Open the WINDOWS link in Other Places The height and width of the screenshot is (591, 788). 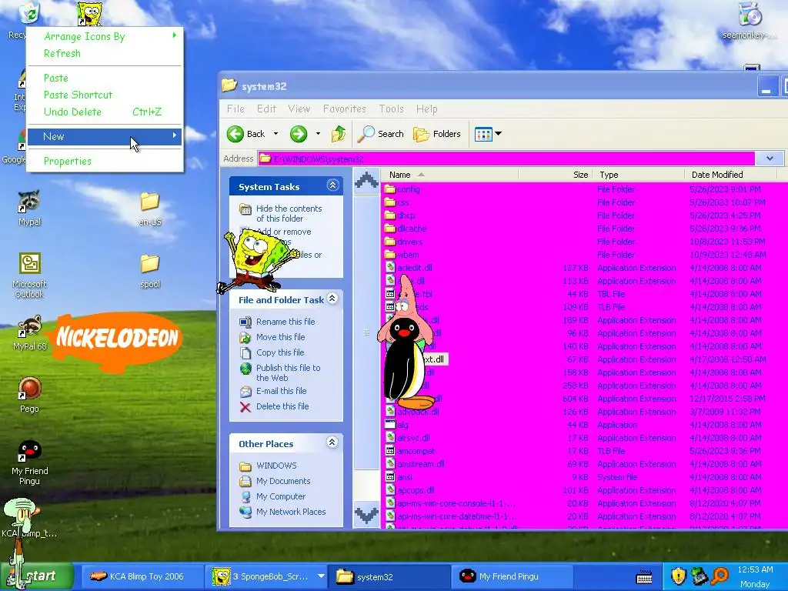pyautogui.click(x=276, y=466)
